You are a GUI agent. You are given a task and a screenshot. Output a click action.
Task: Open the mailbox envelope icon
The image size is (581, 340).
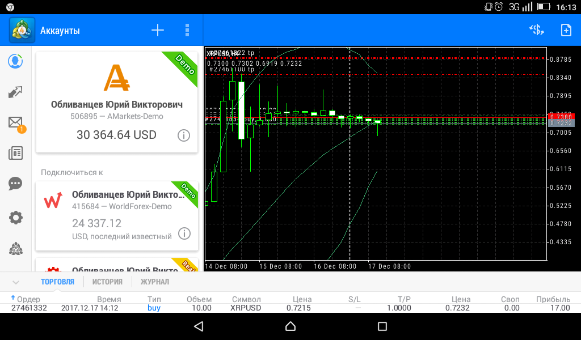(15, 122)
